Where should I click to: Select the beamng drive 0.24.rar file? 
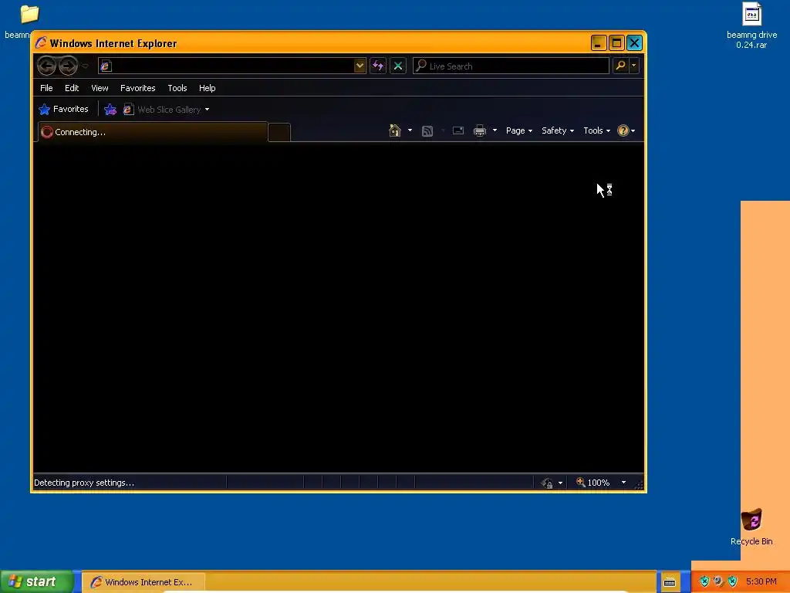(751, 25)
